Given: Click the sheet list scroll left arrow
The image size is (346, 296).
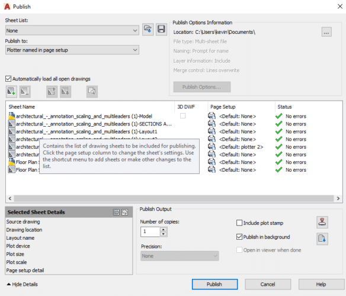Looking at the screenshot, I should (x=10, y=198).
